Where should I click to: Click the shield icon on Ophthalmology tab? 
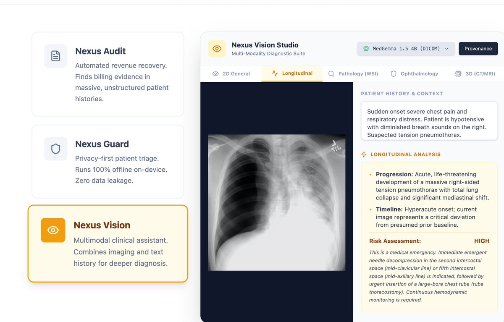pyautogui.click(x=394, y=73)
